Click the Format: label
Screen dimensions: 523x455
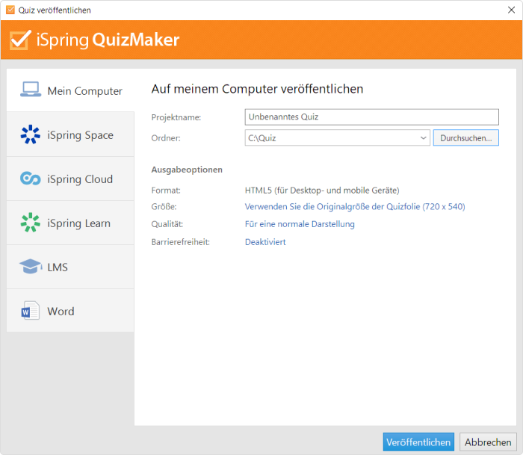click(x=166, y=191)
